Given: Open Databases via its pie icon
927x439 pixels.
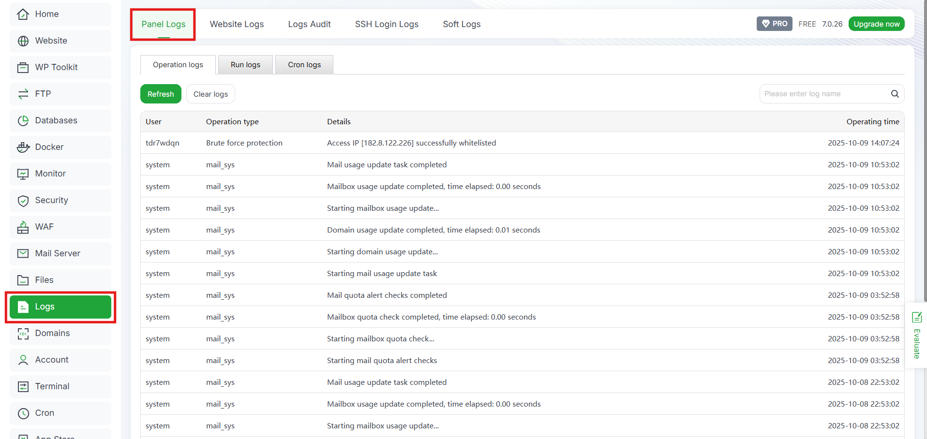Looking at the screenshot, I should [x=23, y=121].
